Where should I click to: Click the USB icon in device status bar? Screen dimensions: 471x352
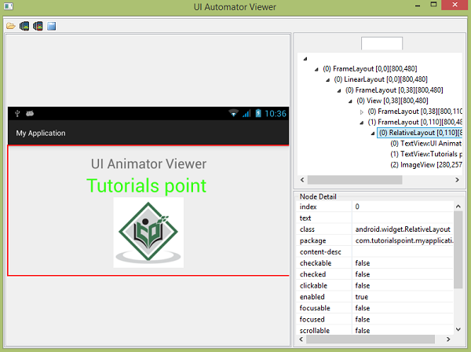coord(17,113)
